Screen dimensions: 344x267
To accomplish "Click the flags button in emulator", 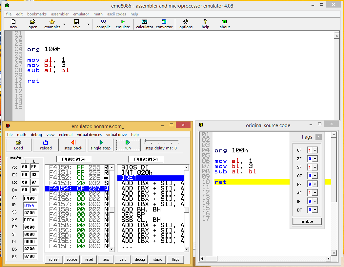I will click(x=175, y=259).
